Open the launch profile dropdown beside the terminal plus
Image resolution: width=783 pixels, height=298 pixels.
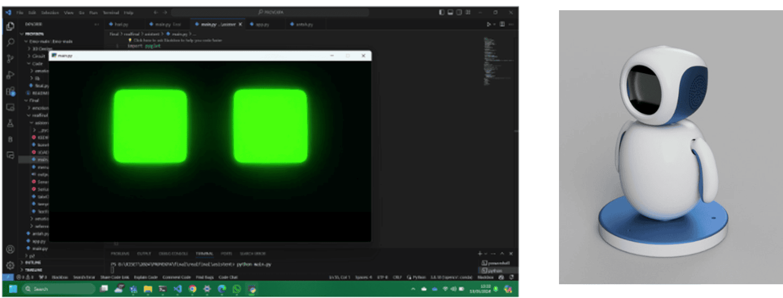pyautogui.click(x=486, y=254)
